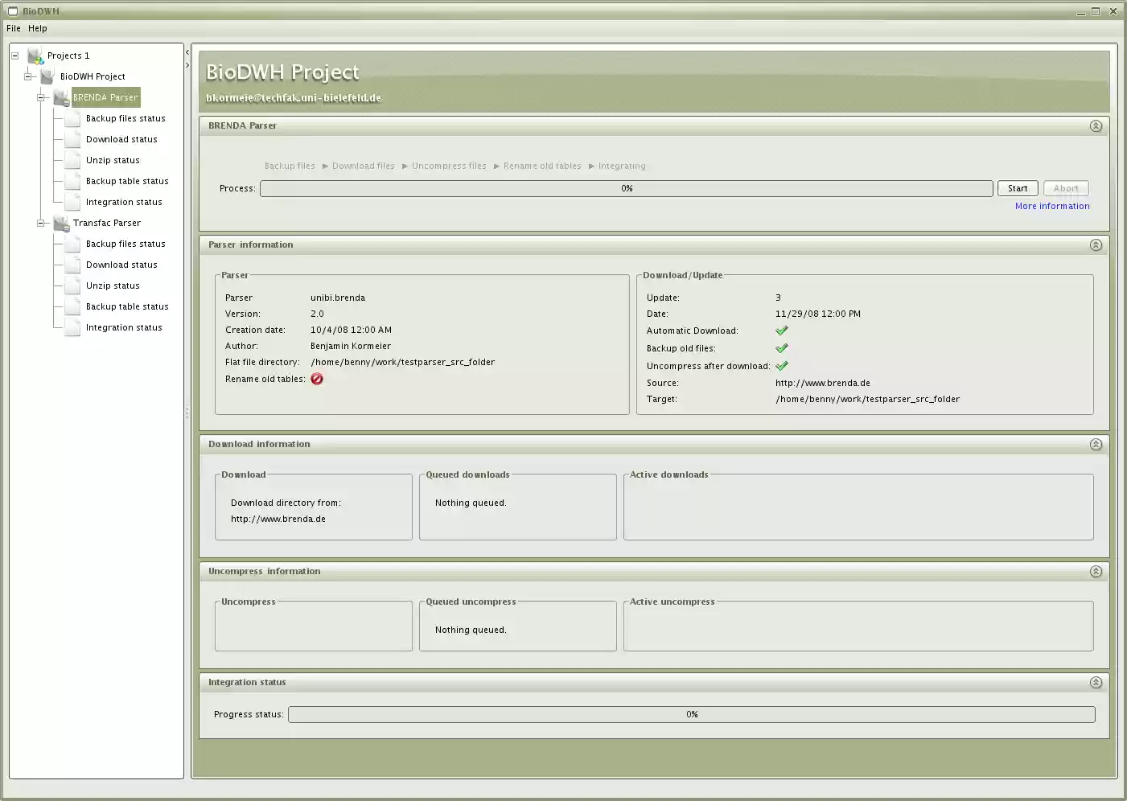Click the Integration status document icon

pos(71,201)
